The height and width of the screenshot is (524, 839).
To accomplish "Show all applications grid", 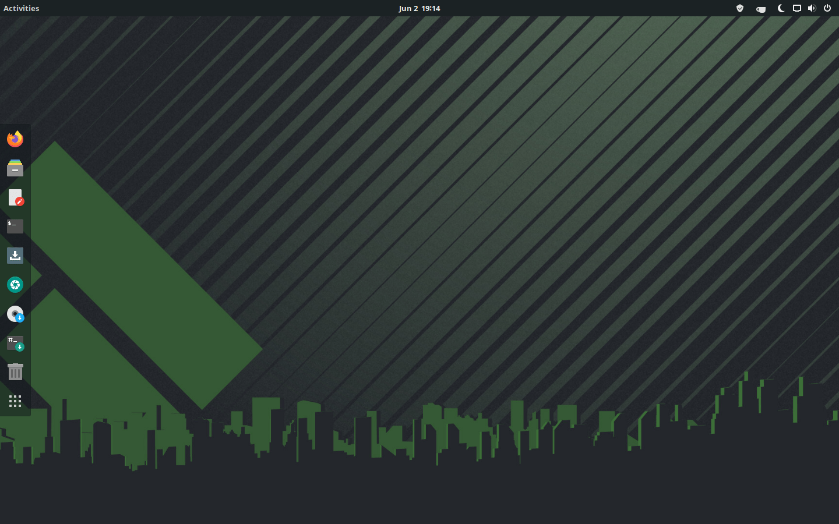I will (15, 401).
